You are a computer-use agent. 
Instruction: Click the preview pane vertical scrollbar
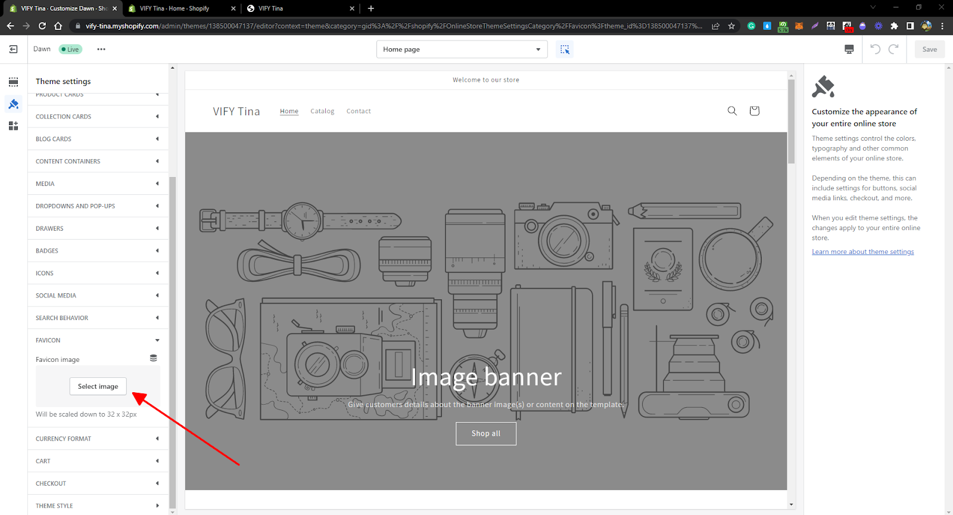point(791,121)
